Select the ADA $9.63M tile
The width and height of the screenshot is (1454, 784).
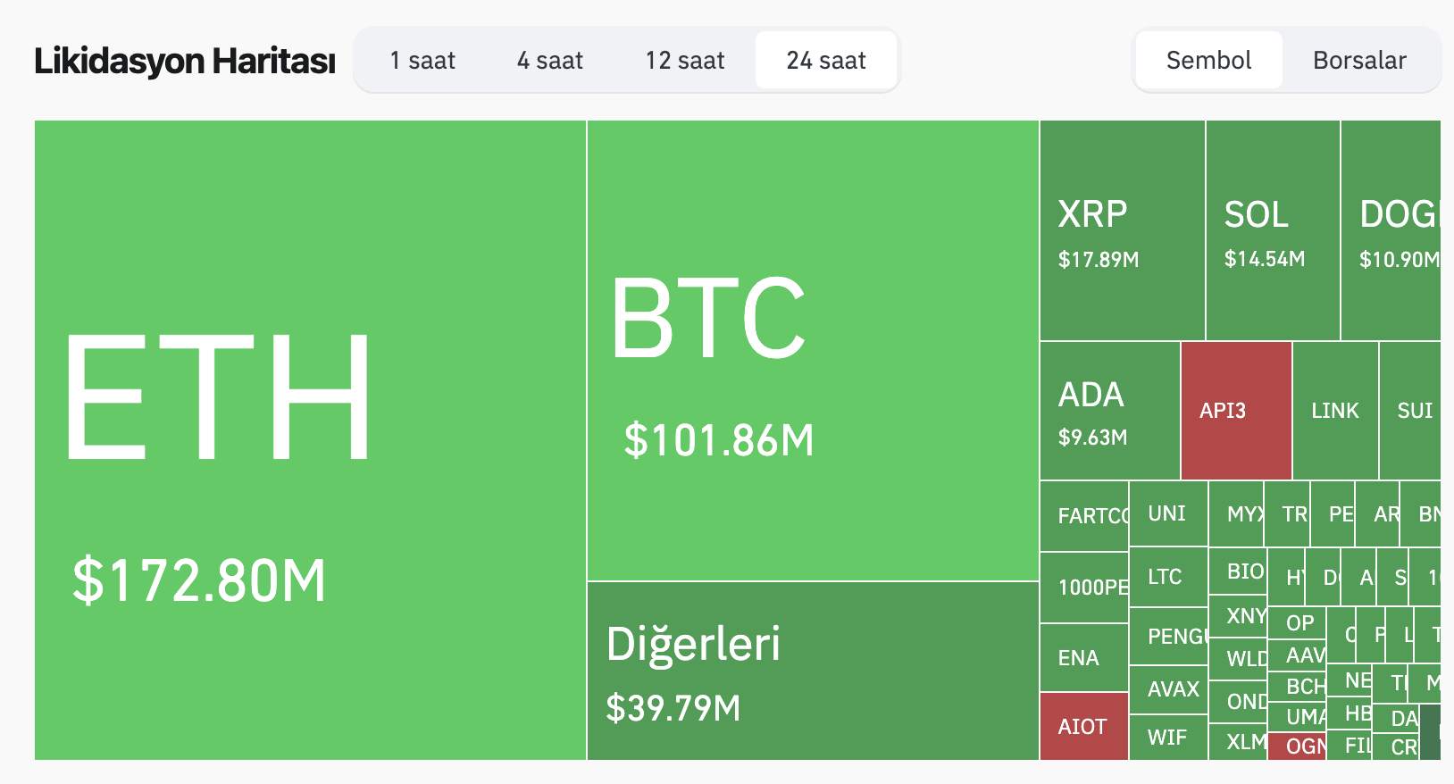coord(1109,411)
